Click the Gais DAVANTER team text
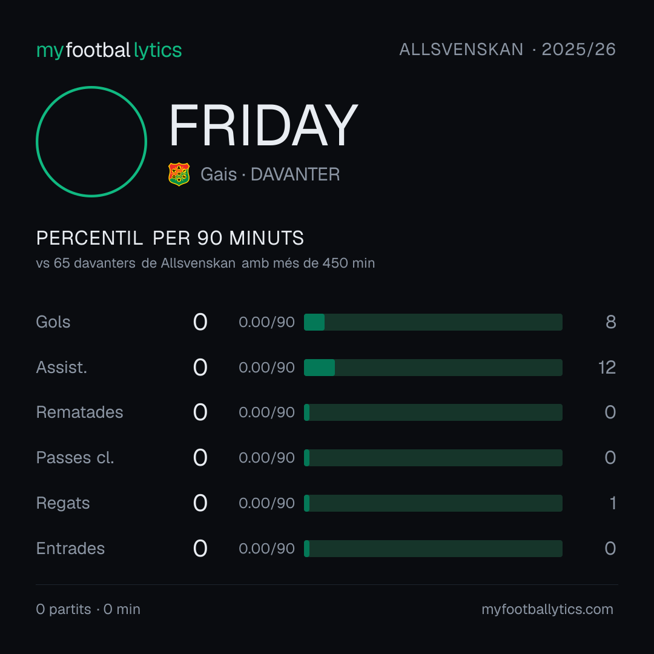 pyautogui.click(x=270, y=174)
